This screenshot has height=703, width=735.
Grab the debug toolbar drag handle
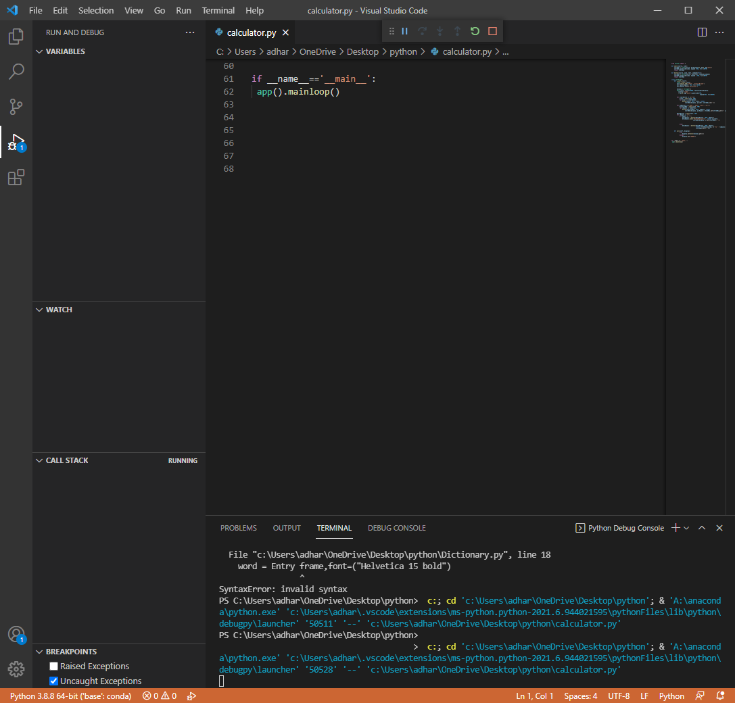(x=392, y=31)
